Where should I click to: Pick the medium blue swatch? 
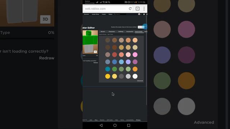[114, 62]
